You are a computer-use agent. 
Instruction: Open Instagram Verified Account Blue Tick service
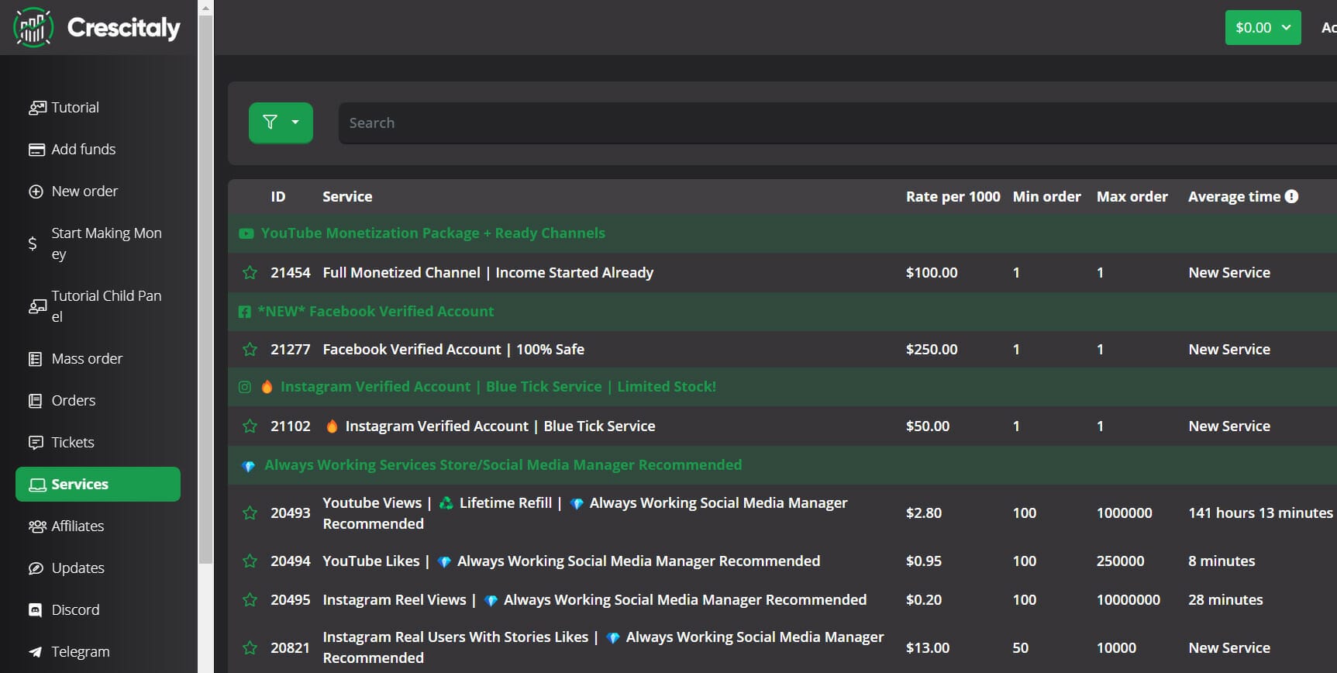tap(500, 426)
